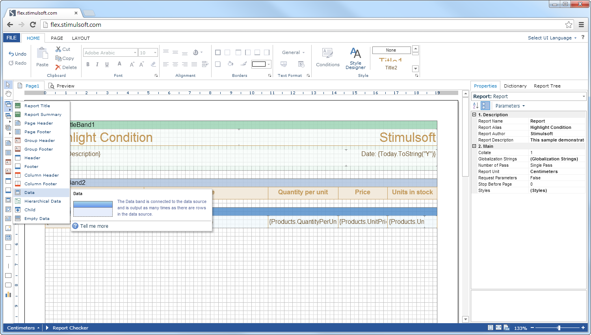
Task: Launch the Style Designer
Action: pos(355,58)
